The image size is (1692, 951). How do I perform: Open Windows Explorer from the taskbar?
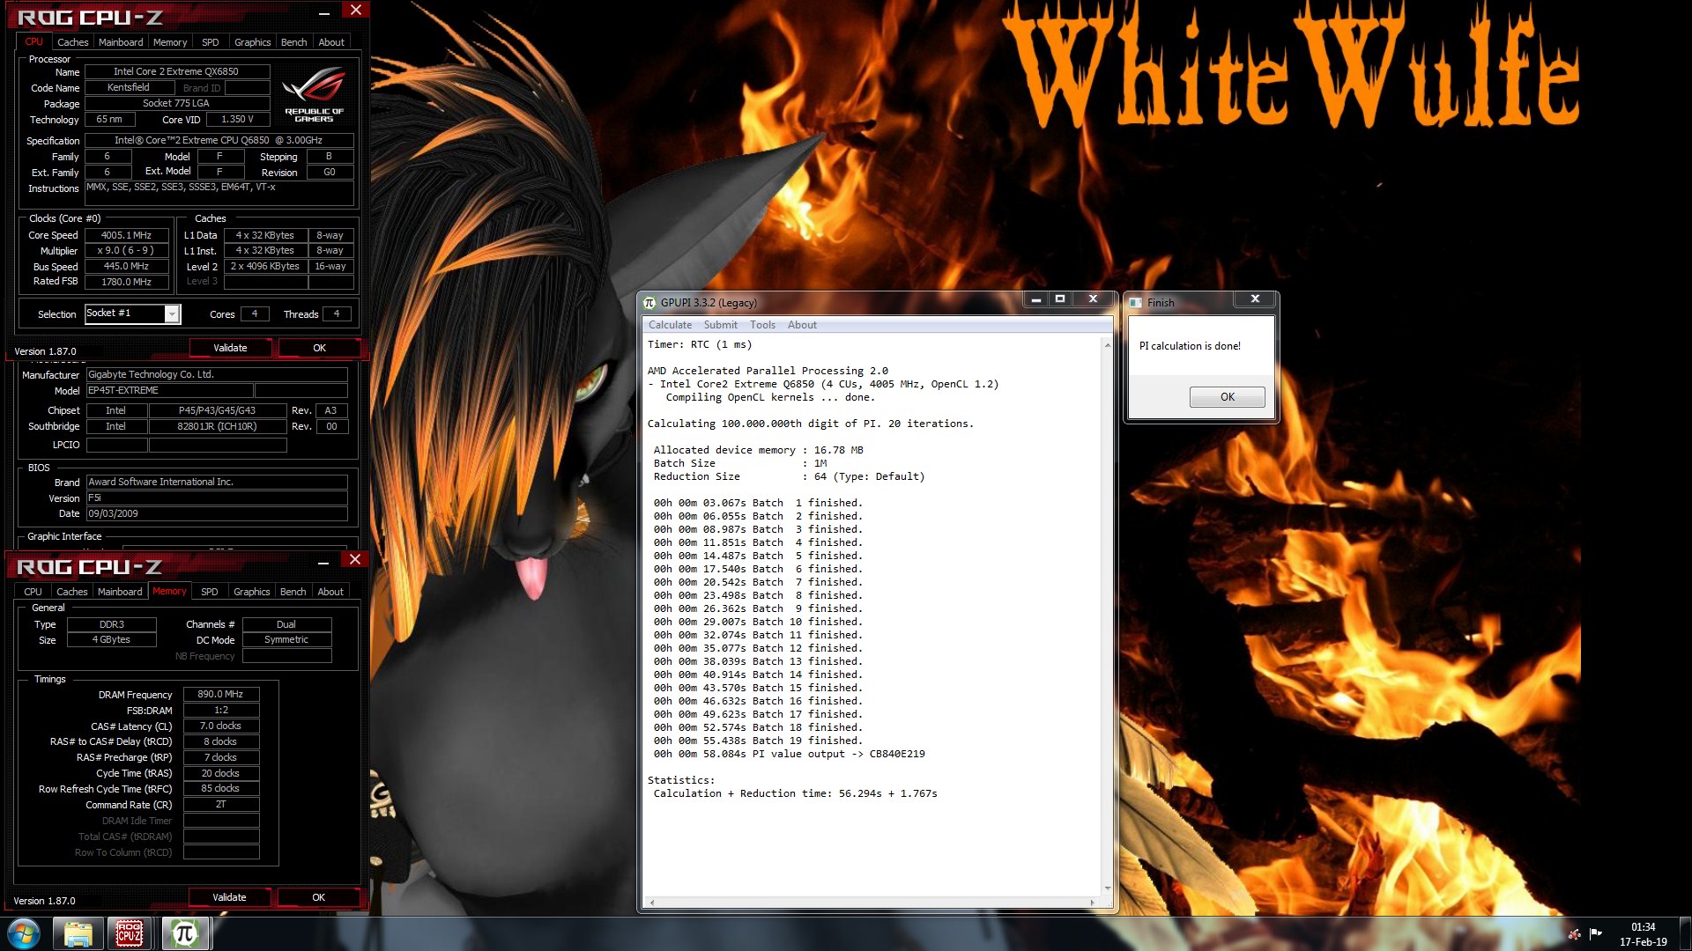click(x=78, y=933)
